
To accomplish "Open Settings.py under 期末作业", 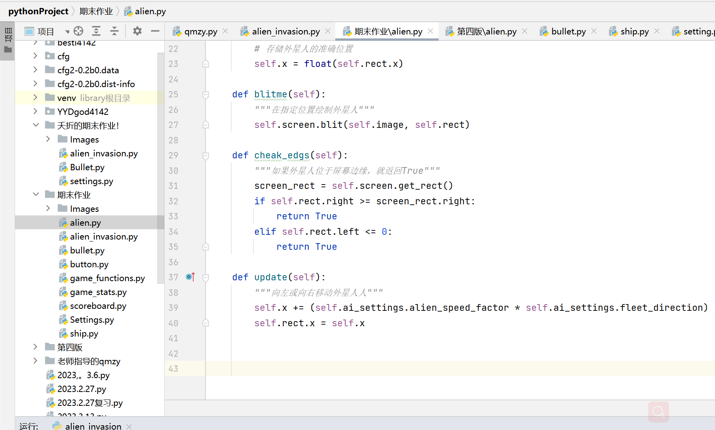I will pos(92,320).
